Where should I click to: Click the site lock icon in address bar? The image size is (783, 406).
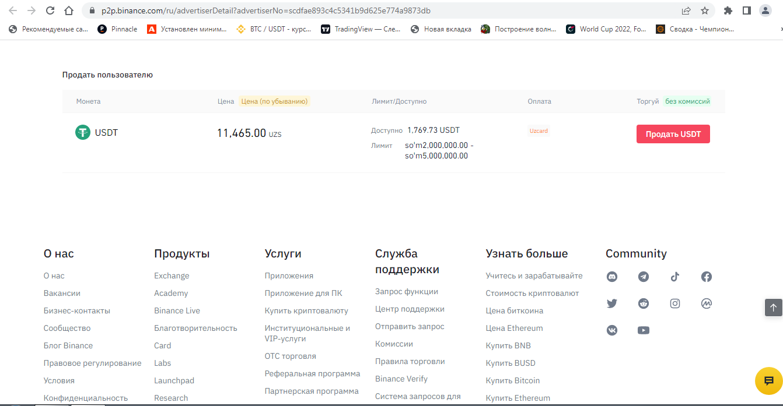click(x=92, y=10)
